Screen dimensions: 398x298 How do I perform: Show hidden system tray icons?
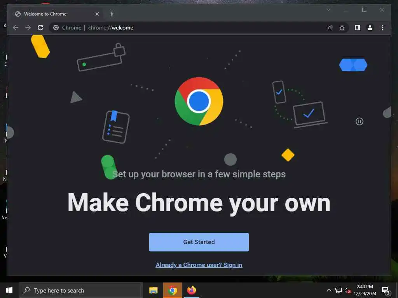pyautogui.click(x=329, y=290)
